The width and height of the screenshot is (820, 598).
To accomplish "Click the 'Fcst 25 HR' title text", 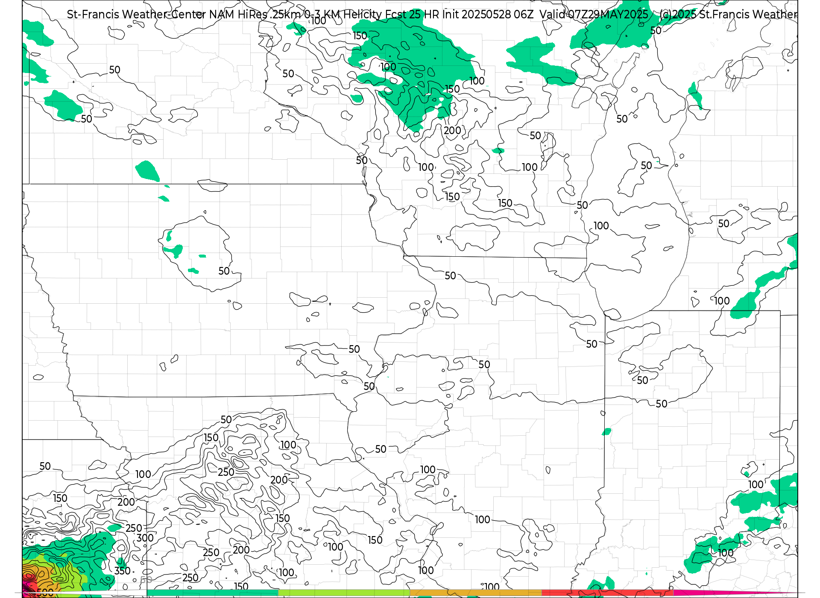I will pyautogui.click(x=412, y=15).
